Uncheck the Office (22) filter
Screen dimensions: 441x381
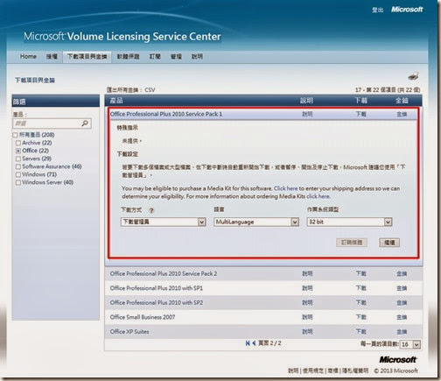18,151
